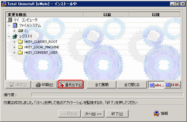Screen dimensions: 187x122
Task: Click the HKEY_CLASSES_ROOT folder icon
Action: click(21, 42)
